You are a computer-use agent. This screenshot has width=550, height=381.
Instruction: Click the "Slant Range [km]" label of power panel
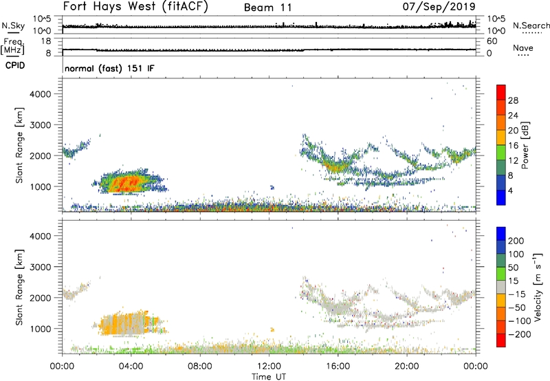[x=19, y=145]
